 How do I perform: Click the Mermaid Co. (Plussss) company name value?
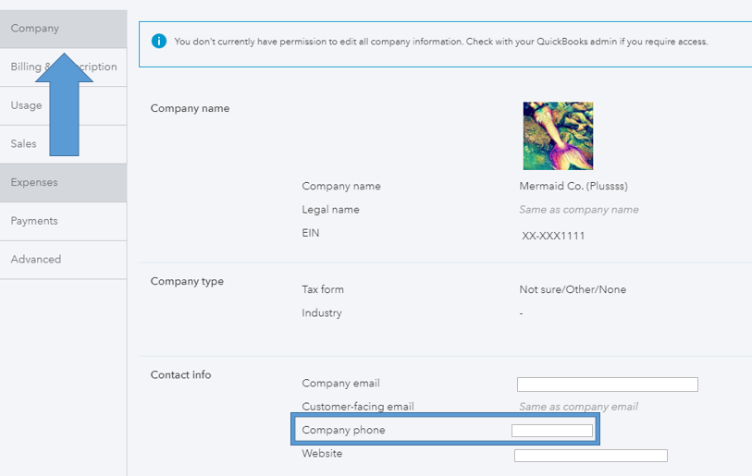(574, 186)
